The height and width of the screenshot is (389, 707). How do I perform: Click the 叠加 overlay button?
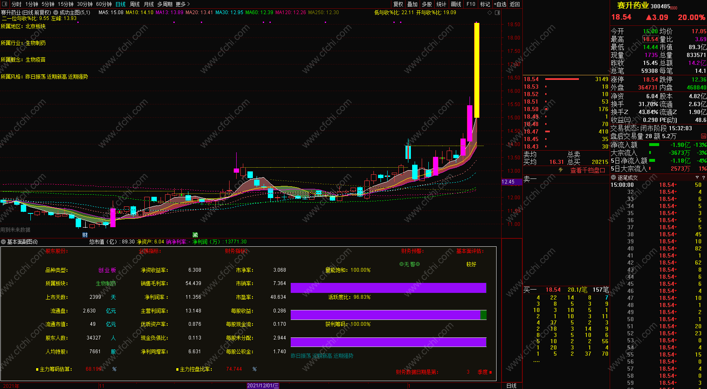click(x=413, y=4)
